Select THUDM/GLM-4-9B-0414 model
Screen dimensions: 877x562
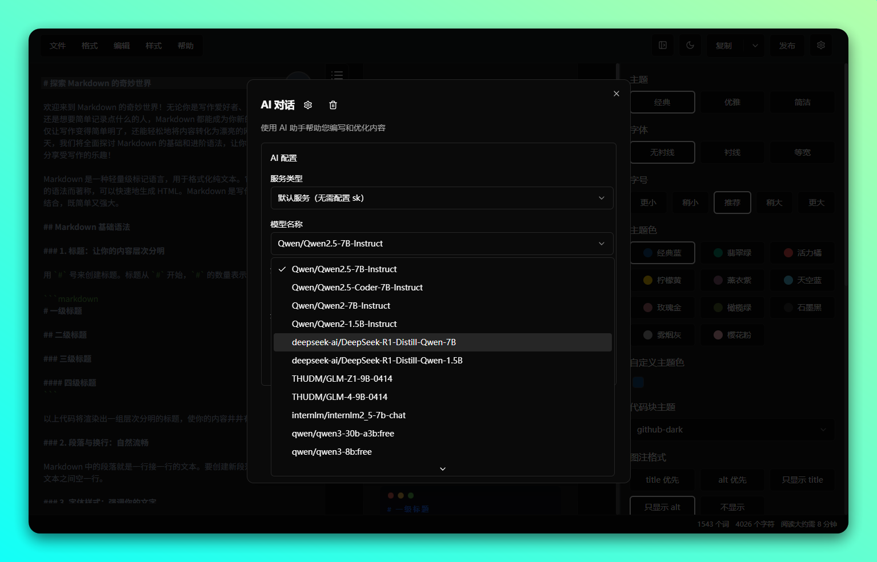pos(443,397)
